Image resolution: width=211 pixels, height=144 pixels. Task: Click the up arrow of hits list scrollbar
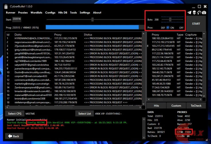[x=204, y=34]
